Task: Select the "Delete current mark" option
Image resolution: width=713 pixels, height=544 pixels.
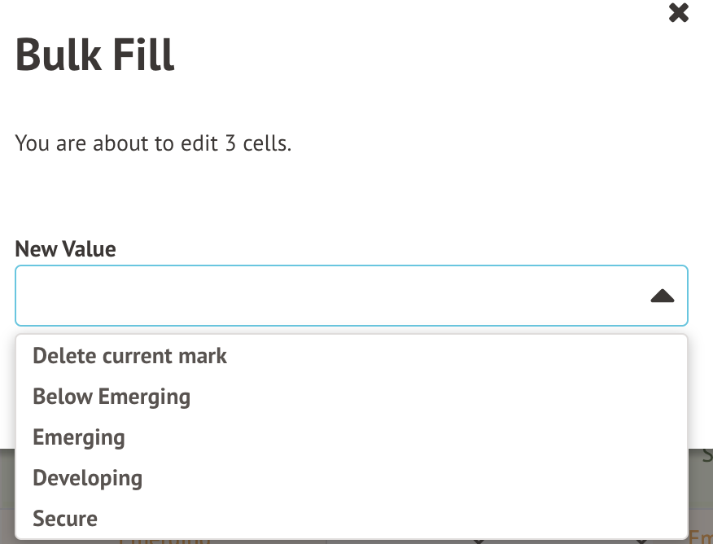Action: tap(130, 356)
